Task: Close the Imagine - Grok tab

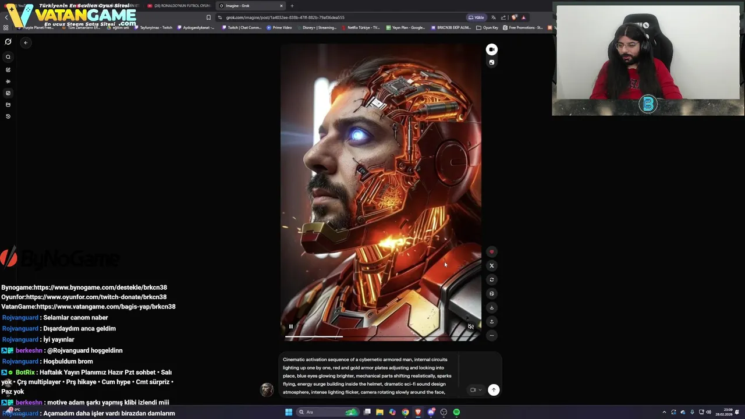Action: click(x=281, y=6)
